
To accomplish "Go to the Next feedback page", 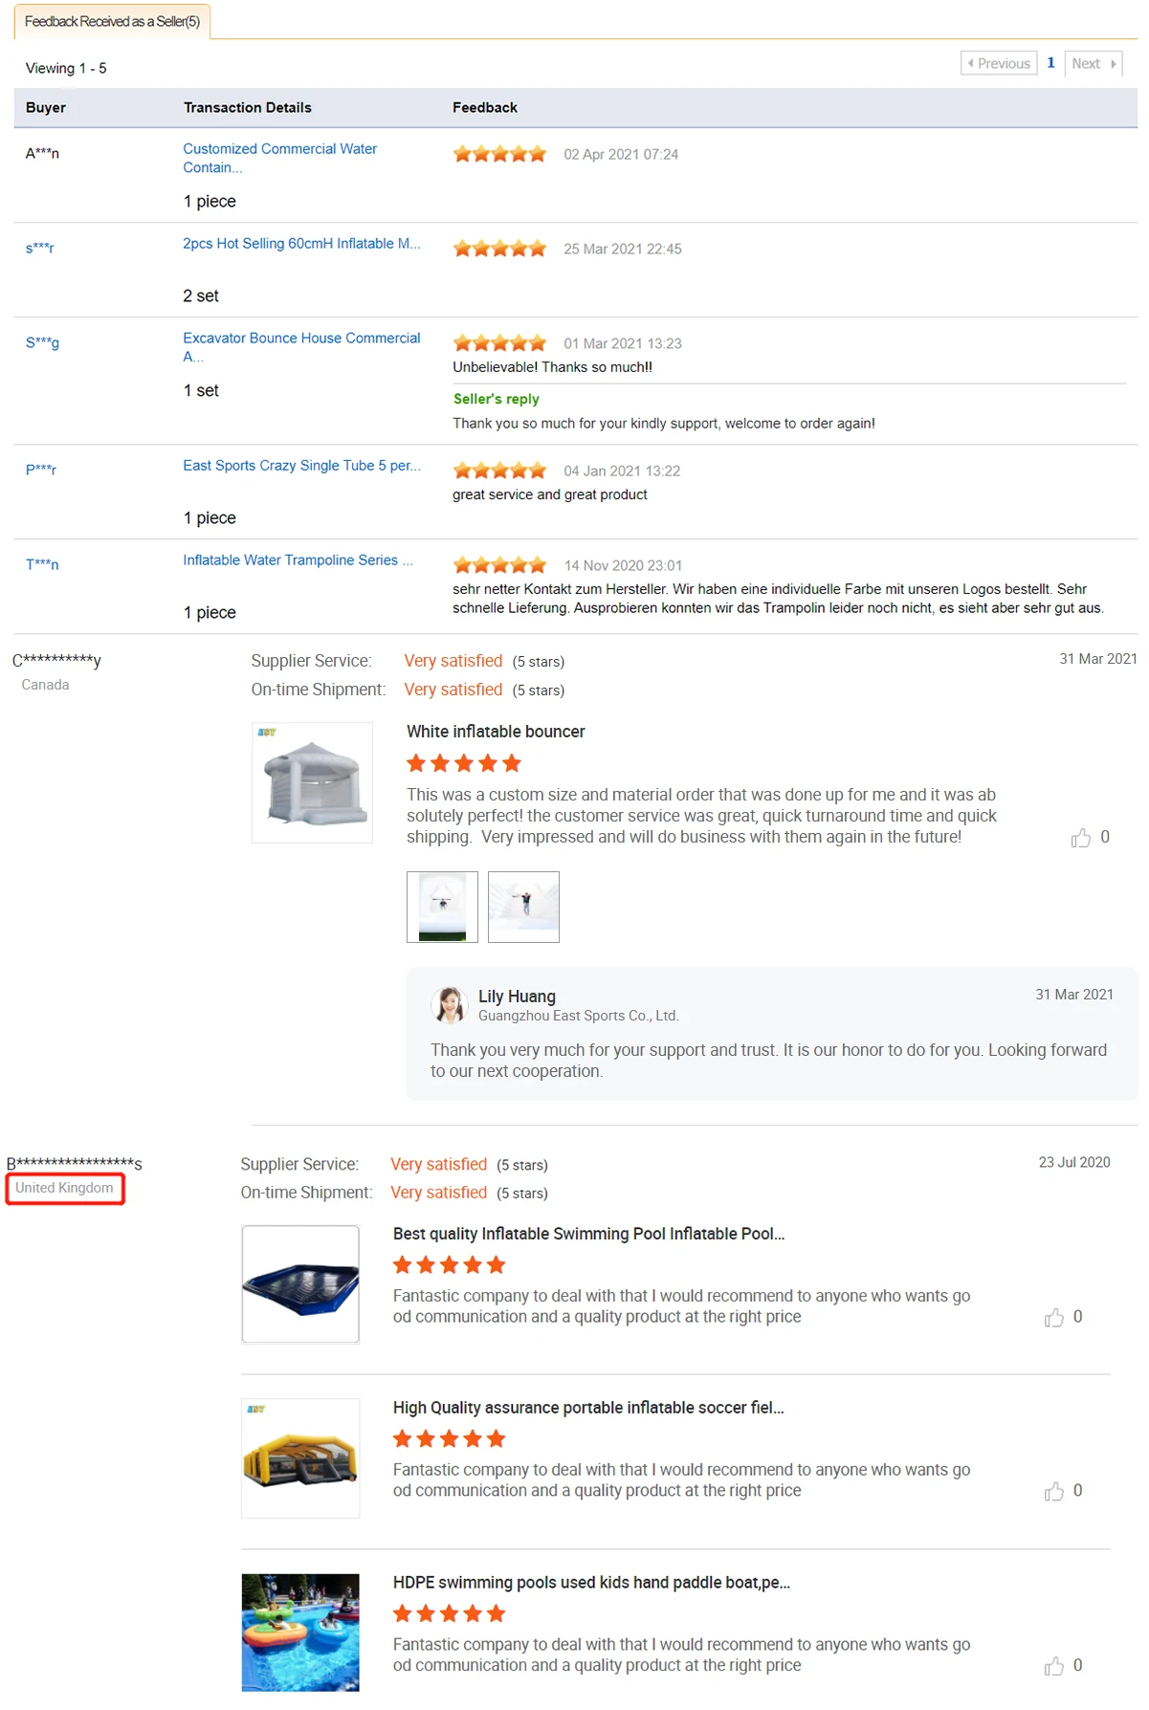I will pyautogui.click(x=1093, y=63).
